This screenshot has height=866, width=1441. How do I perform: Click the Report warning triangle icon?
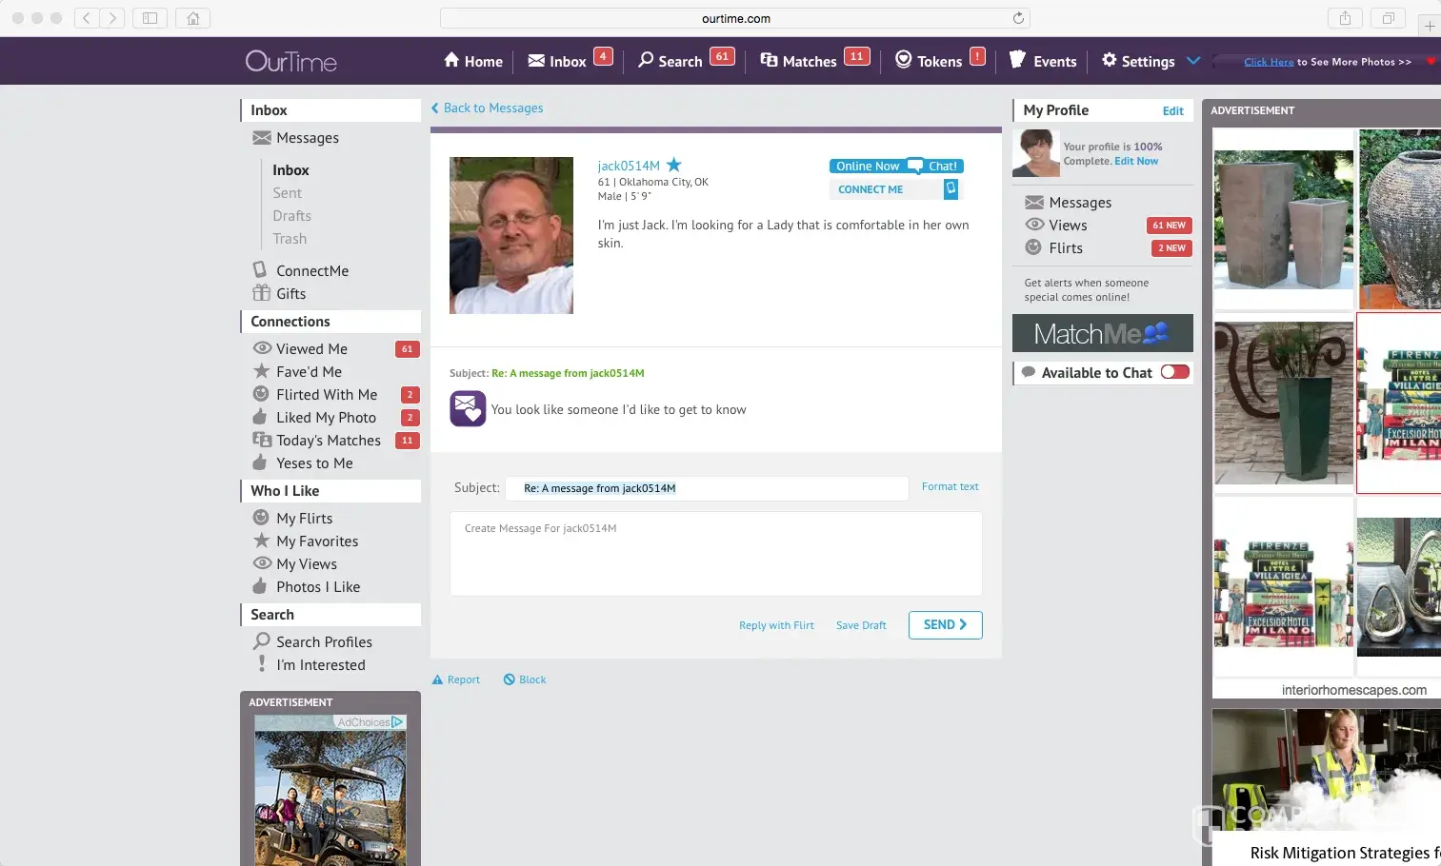click(438, 679)
